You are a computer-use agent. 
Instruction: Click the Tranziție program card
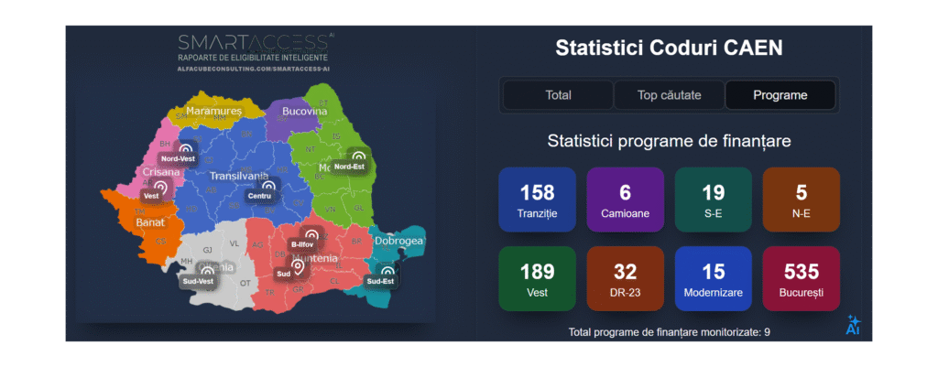(x=537, y=200)
